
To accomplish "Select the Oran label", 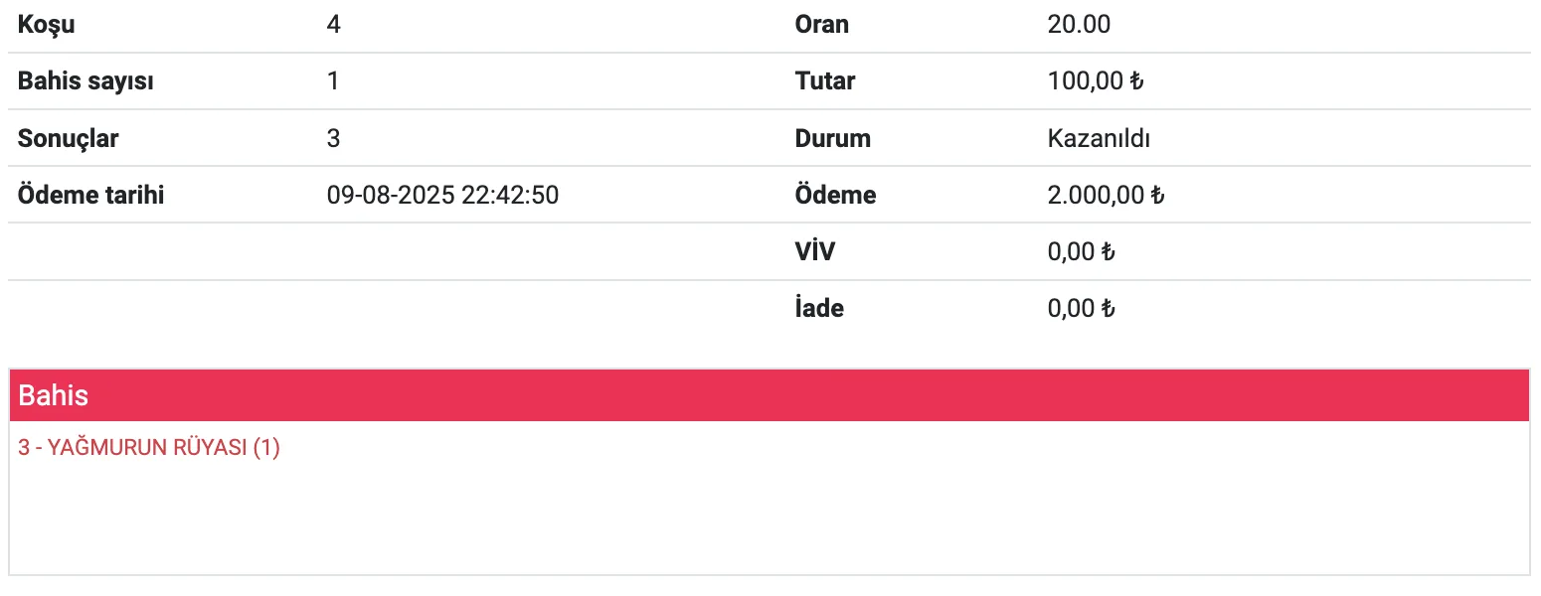I will [822, 25].
